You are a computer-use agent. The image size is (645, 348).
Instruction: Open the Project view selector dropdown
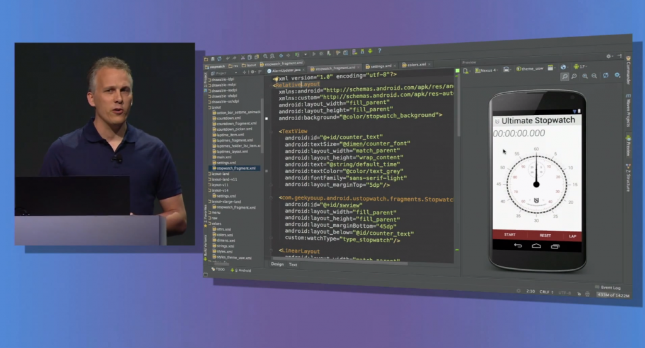pyautogui.click(x=224, y=73)
